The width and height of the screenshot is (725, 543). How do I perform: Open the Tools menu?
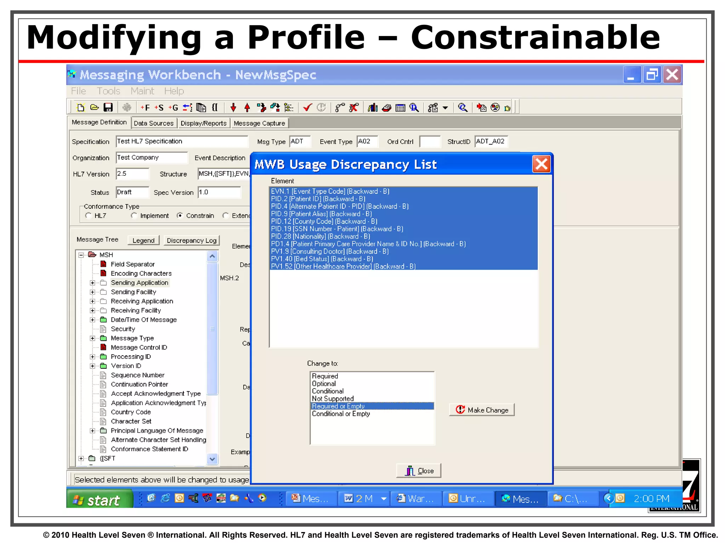[108, 91]
